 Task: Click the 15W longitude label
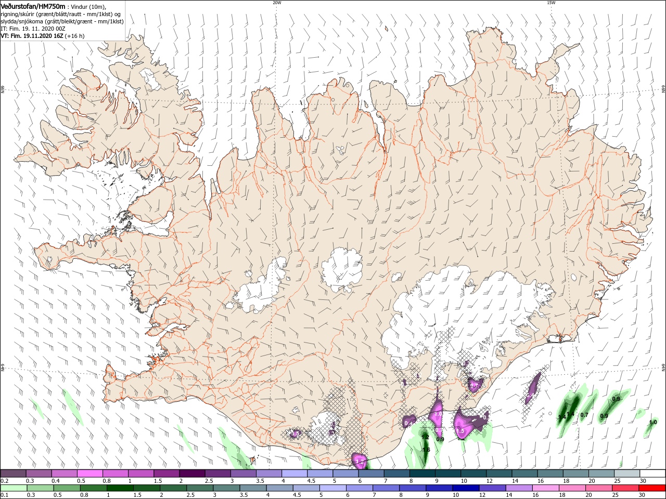tap(551, 3)
